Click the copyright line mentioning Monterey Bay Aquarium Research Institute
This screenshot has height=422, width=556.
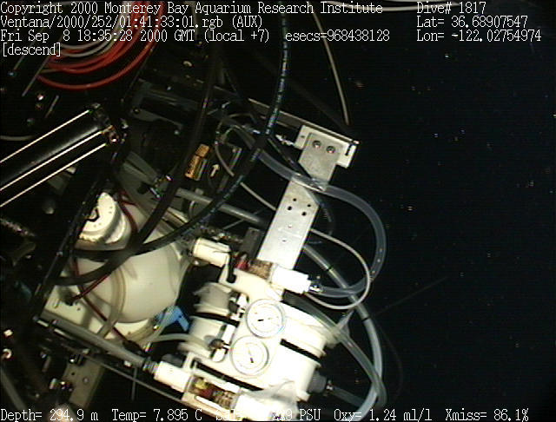pyautogui.click(x=191, y=8)
